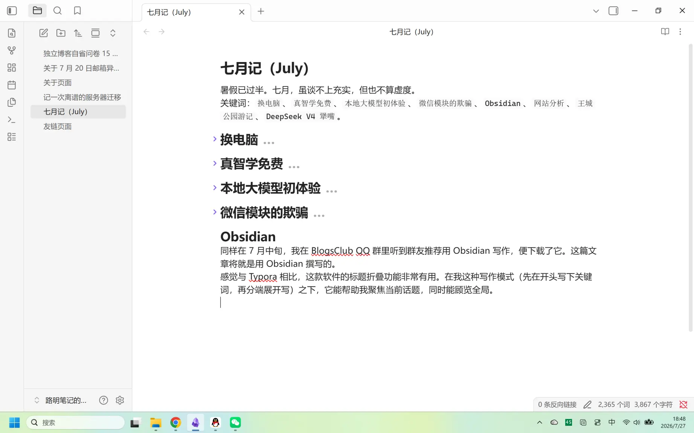Screen dimensions: 694x433
Task: Open the 友链页面 note
Action: point(78,126)
